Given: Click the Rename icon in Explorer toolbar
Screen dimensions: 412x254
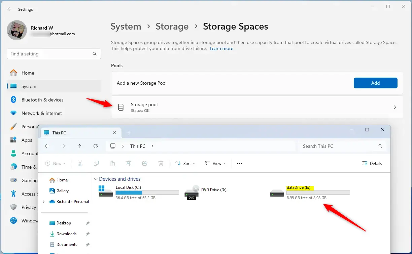Looking at the screenshot, I should tap(129, 164).
